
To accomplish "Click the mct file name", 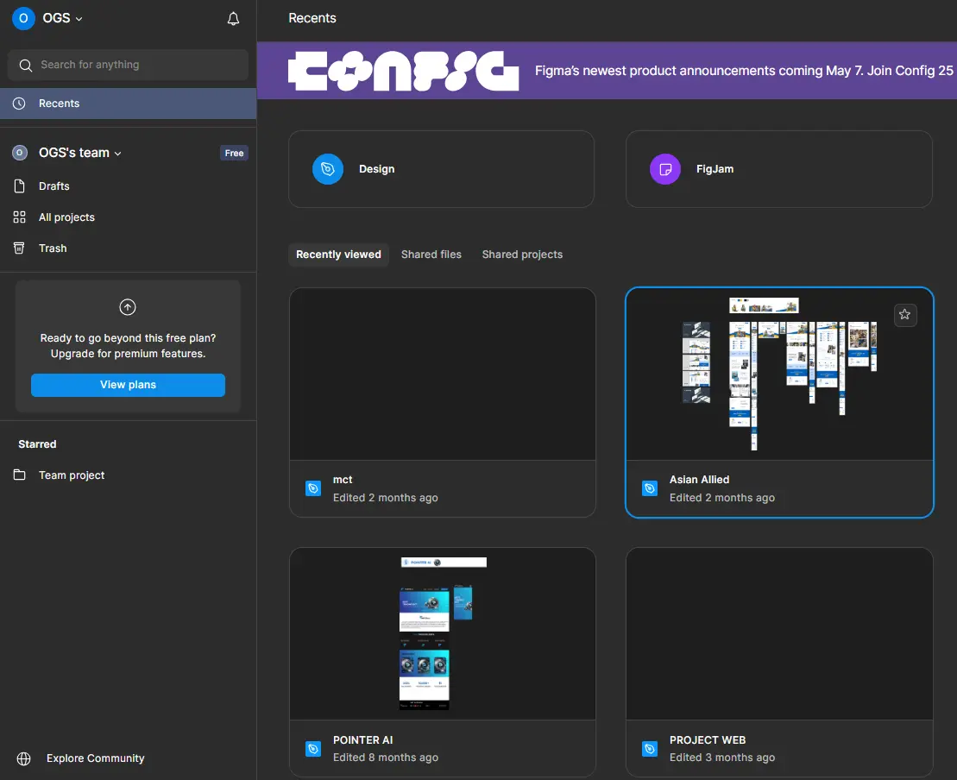I will coord(343,480).
